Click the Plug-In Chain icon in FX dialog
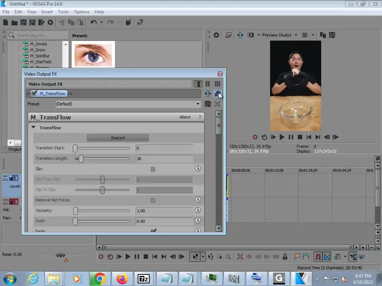This screenshot has width=382, height=286. click(x=207, y=93)
